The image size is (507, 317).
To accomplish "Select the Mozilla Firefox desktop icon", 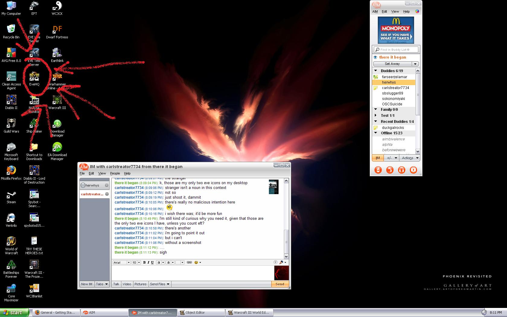I will click(11, 173).
